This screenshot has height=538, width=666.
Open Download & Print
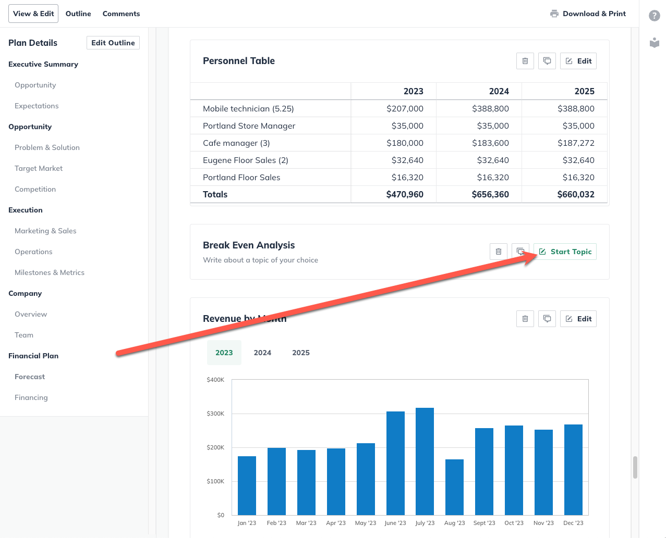[588, 14]
